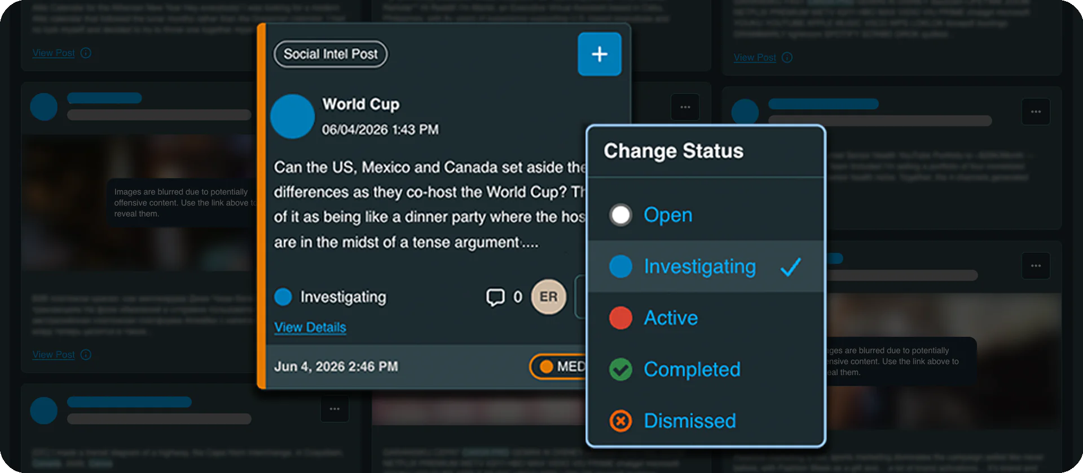This screenshot has width=1083, height=473.
Task: Click the Change Status heading
Action: [x=673, y=151]
